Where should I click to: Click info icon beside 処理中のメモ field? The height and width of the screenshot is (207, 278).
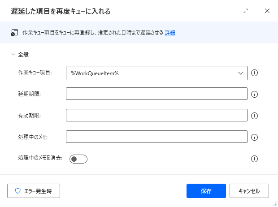tap(254, 137)
